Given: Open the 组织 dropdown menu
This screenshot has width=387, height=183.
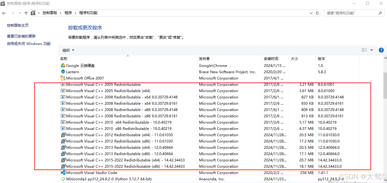Looking at the screenshot, I should (x=68, y=50).
